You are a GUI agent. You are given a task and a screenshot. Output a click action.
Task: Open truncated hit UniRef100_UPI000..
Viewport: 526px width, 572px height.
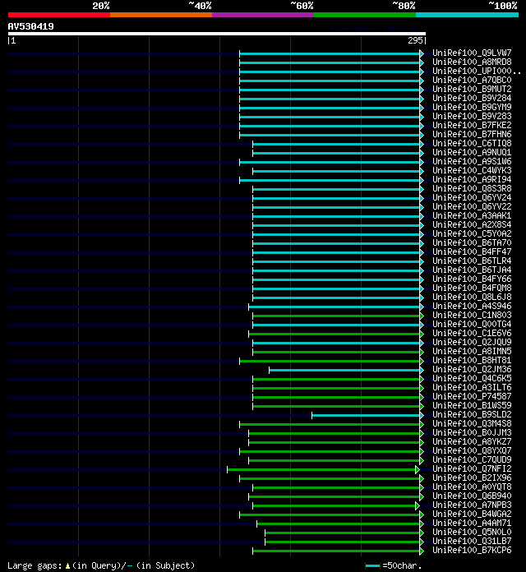[x=477, y=71]
